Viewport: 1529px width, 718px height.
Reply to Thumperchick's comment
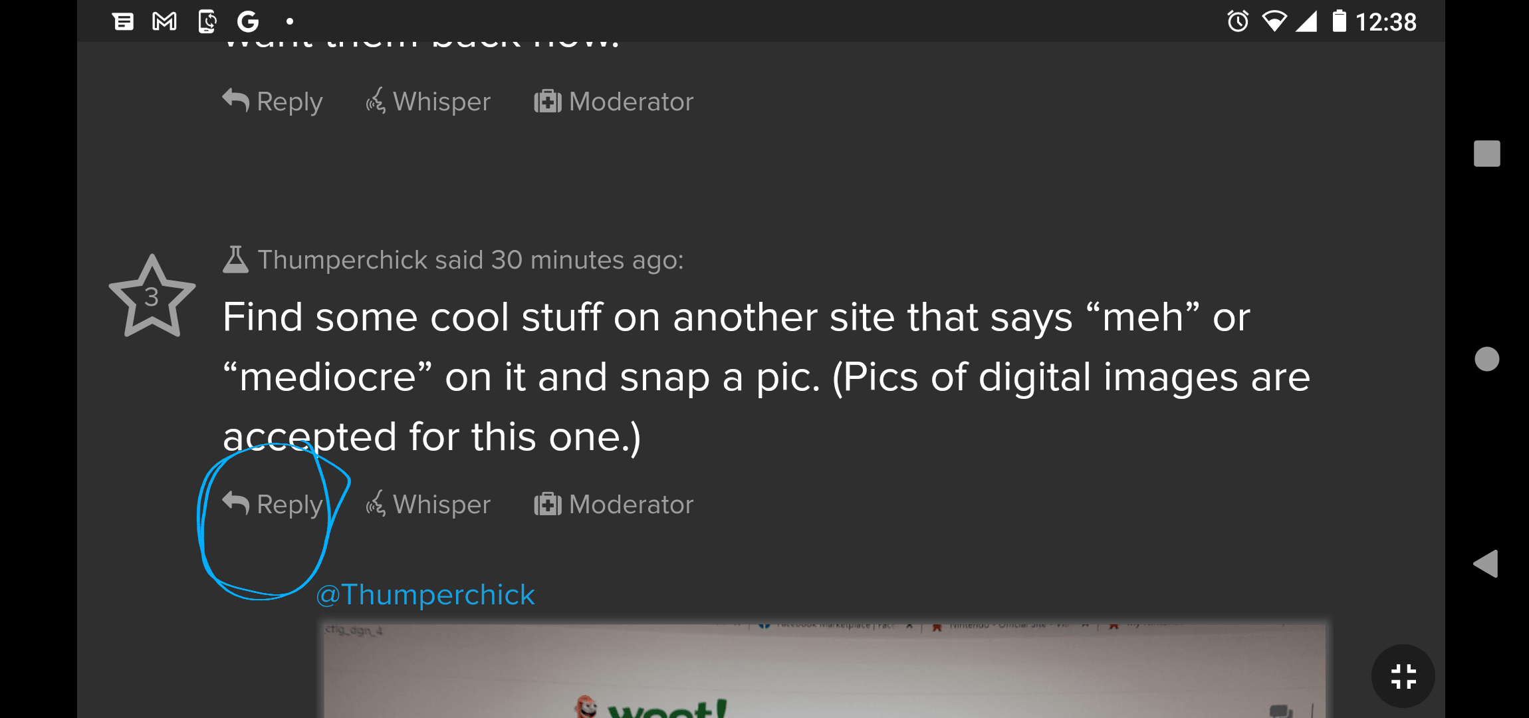tap(273, 505)
